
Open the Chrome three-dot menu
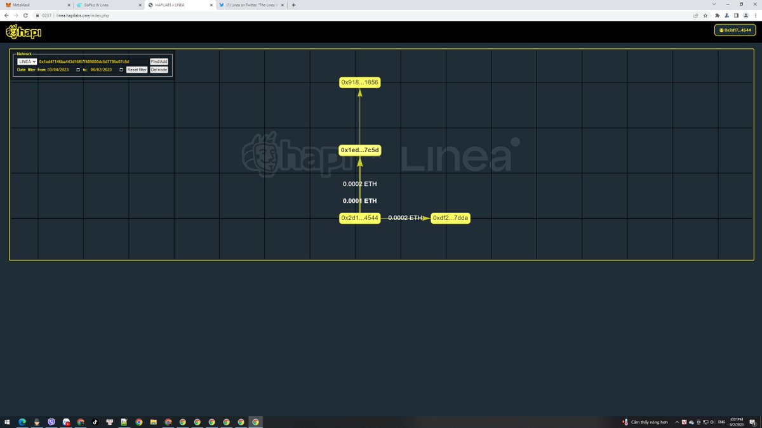755,15
